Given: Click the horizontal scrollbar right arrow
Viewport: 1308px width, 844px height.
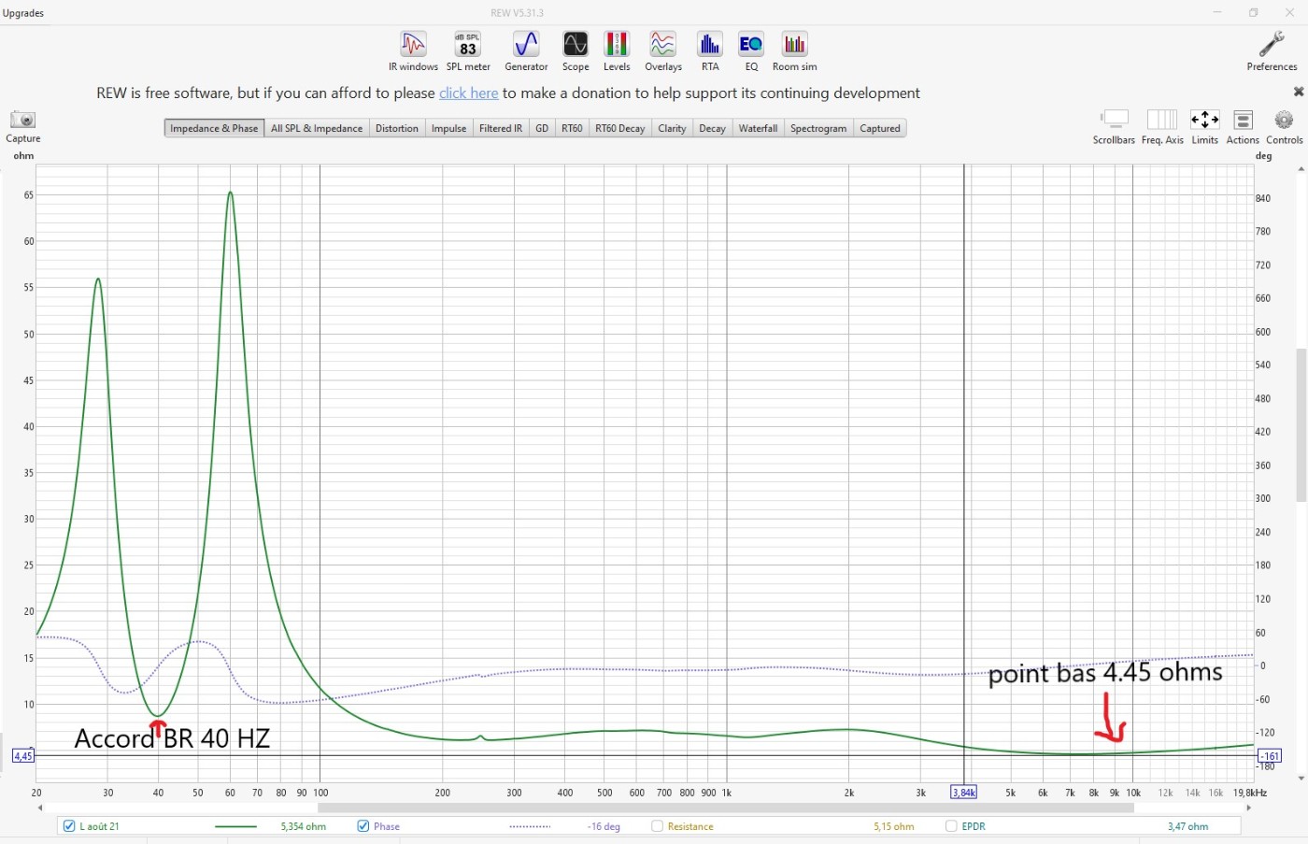Looking at the screenshot, I should point(1249,808).
